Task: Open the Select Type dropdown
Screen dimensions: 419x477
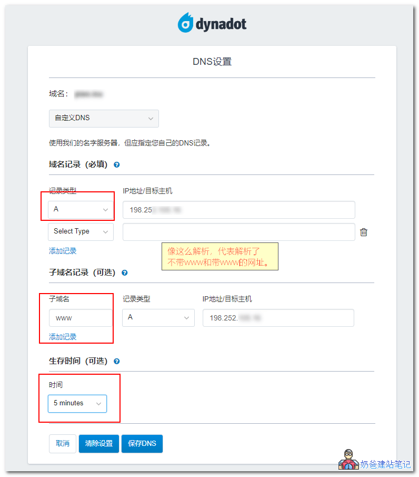Action: coord(81,232)
